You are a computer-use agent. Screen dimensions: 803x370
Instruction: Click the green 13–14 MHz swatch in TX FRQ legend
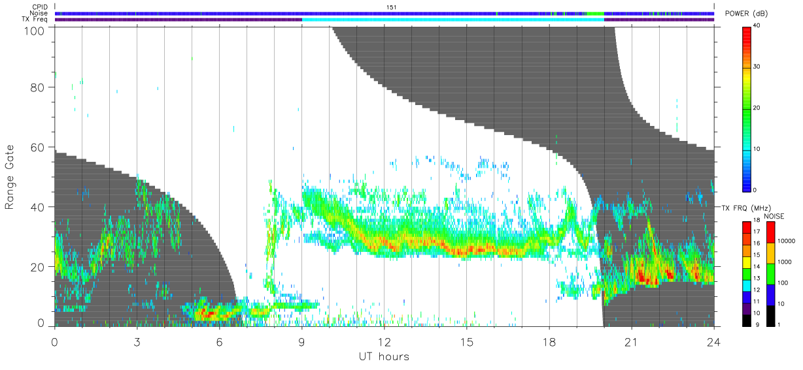pos(747,273)
